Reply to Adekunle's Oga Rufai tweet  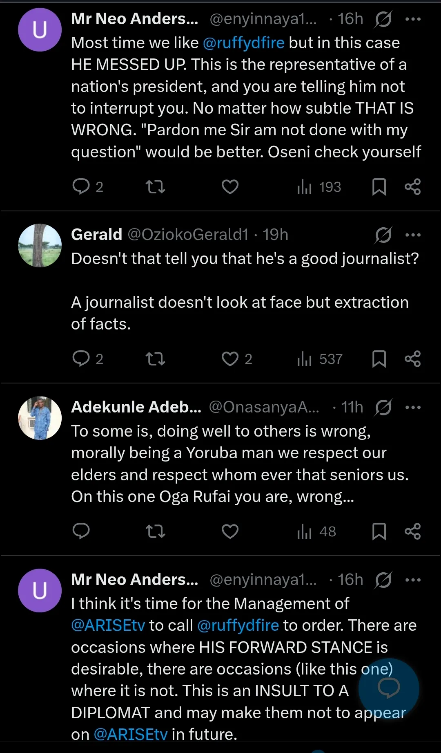tap(81, 531)
